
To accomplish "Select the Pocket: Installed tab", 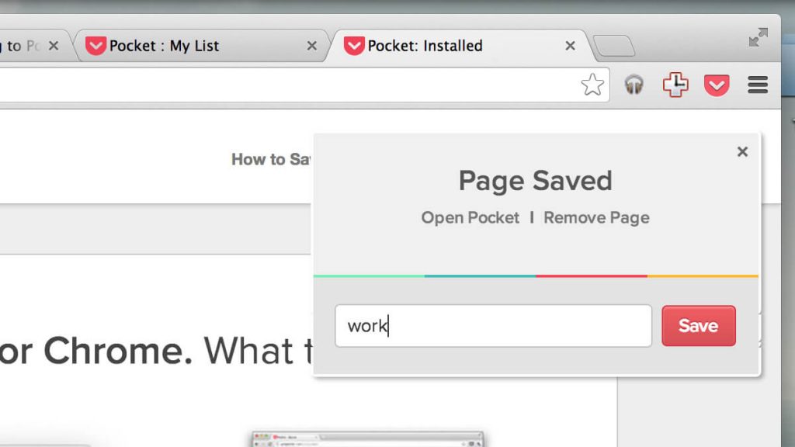I will tap(459, 46).
